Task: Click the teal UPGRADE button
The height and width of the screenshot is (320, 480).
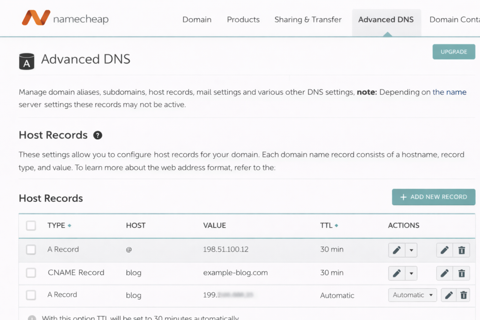Action: pyautogui.click(x=454, y=52)
